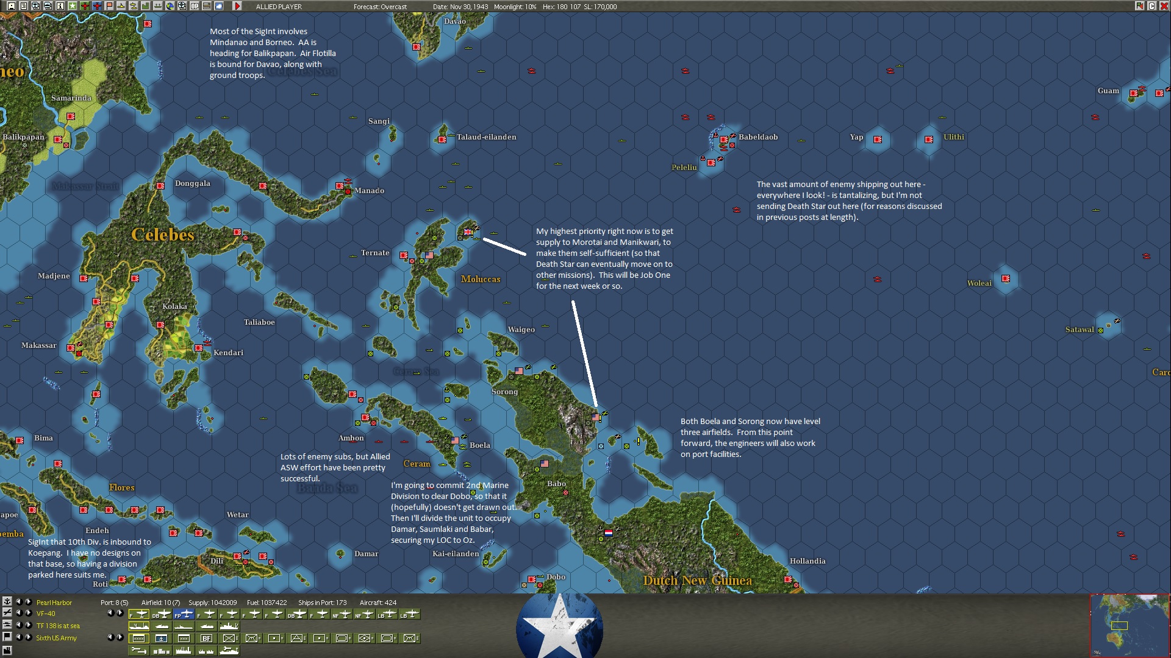Select the US flag base above Babo
The width and height of the screenshot is (1171, 658).
[545, 464]
